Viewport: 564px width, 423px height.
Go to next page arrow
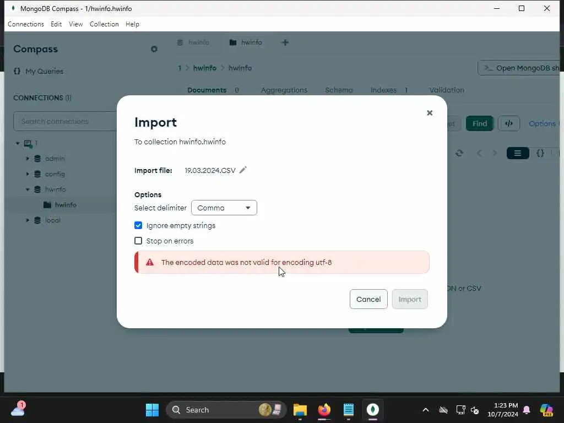tap(495, 153)
